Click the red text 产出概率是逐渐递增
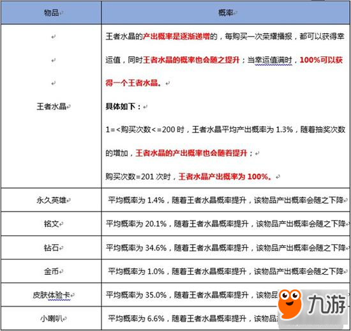The height and width of the screenshot is (331, 351). coord(176,36)
